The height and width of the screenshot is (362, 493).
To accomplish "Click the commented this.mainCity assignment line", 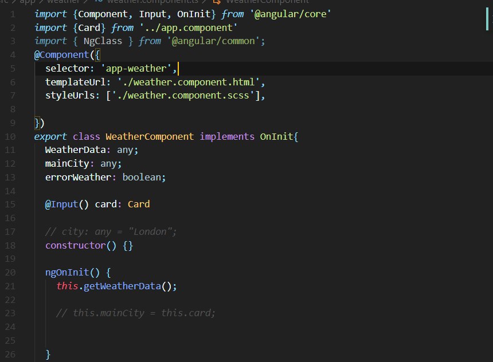I will click(135, 313).
